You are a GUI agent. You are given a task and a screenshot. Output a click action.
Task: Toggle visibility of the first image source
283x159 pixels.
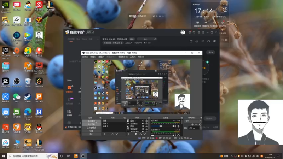pyautogui.click(x=143, y=121)
